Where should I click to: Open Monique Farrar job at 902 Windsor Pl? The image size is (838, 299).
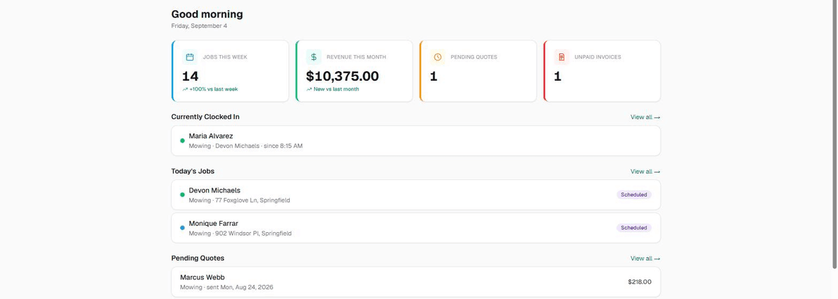click(416, 228)
